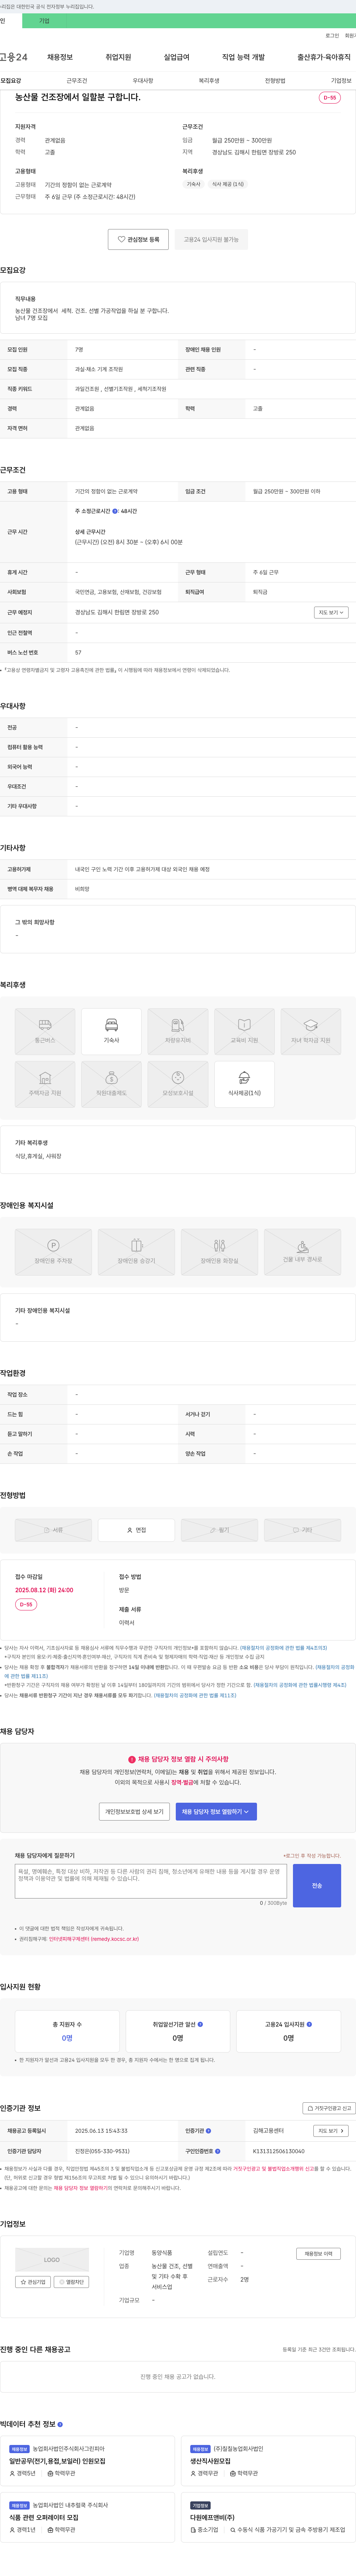Switch to the 근무조건 section tab
Screen dimensions: 356x2576
(x=77, y=81)
